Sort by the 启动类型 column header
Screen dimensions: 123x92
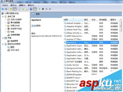pyautogui.click(x=104, y=20)
